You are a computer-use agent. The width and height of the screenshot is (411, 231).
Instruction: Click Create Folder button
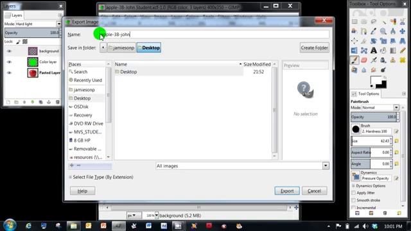(x=314, y=47)
